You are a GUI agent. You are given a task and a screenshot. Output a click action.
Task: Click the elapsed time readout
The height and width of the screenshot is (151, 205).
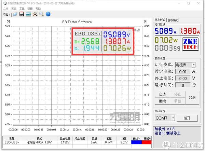167,48
